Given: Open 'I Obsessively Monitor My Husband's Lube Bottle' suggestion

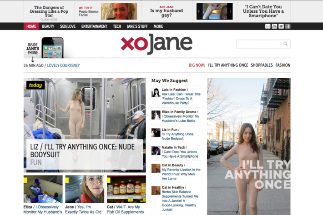Looking at the screenshot, I should coord(181,119).
